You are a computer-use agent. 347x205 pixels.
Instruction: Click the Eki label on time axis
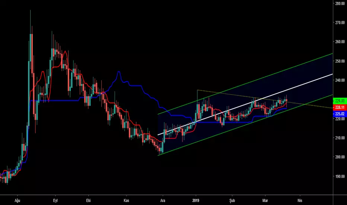(x=88, y=201)
